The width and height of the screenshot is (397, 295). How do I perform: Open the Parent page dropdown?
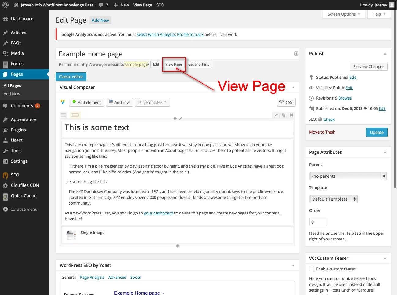[348, 176]
